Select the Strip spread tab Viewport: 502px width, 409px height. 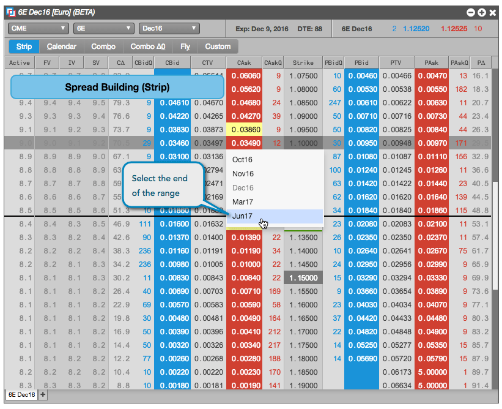pyautogui.click(x=24, y=47)
